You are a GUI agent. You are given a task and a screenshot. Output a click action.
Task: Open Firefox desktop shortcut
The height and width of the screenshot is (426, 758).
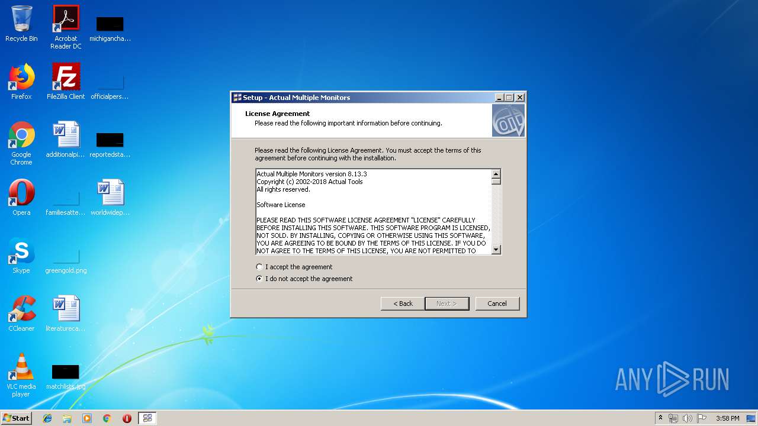21,82
